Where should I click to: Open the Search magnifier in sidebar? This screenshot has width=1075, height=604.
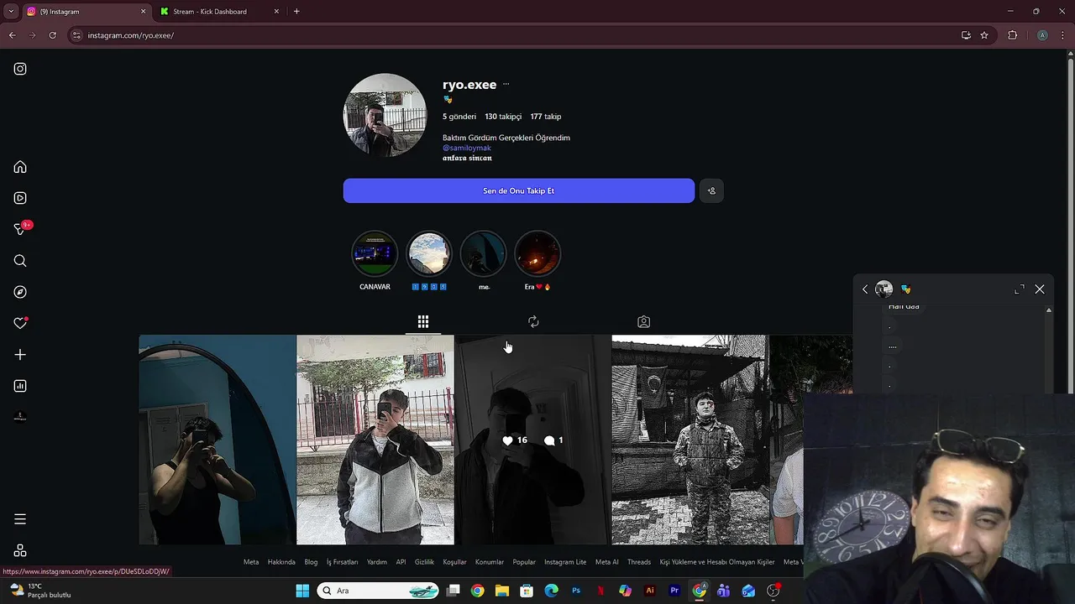[20, 261]
